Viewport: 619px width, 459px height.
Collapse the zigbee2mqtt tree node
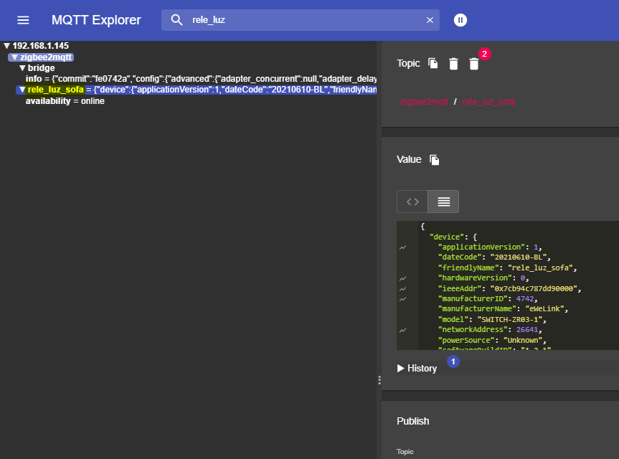click(15, 57)
